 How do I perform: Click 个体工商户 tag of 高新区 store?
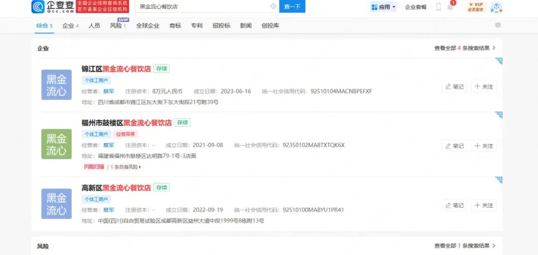tap(96, 199)
